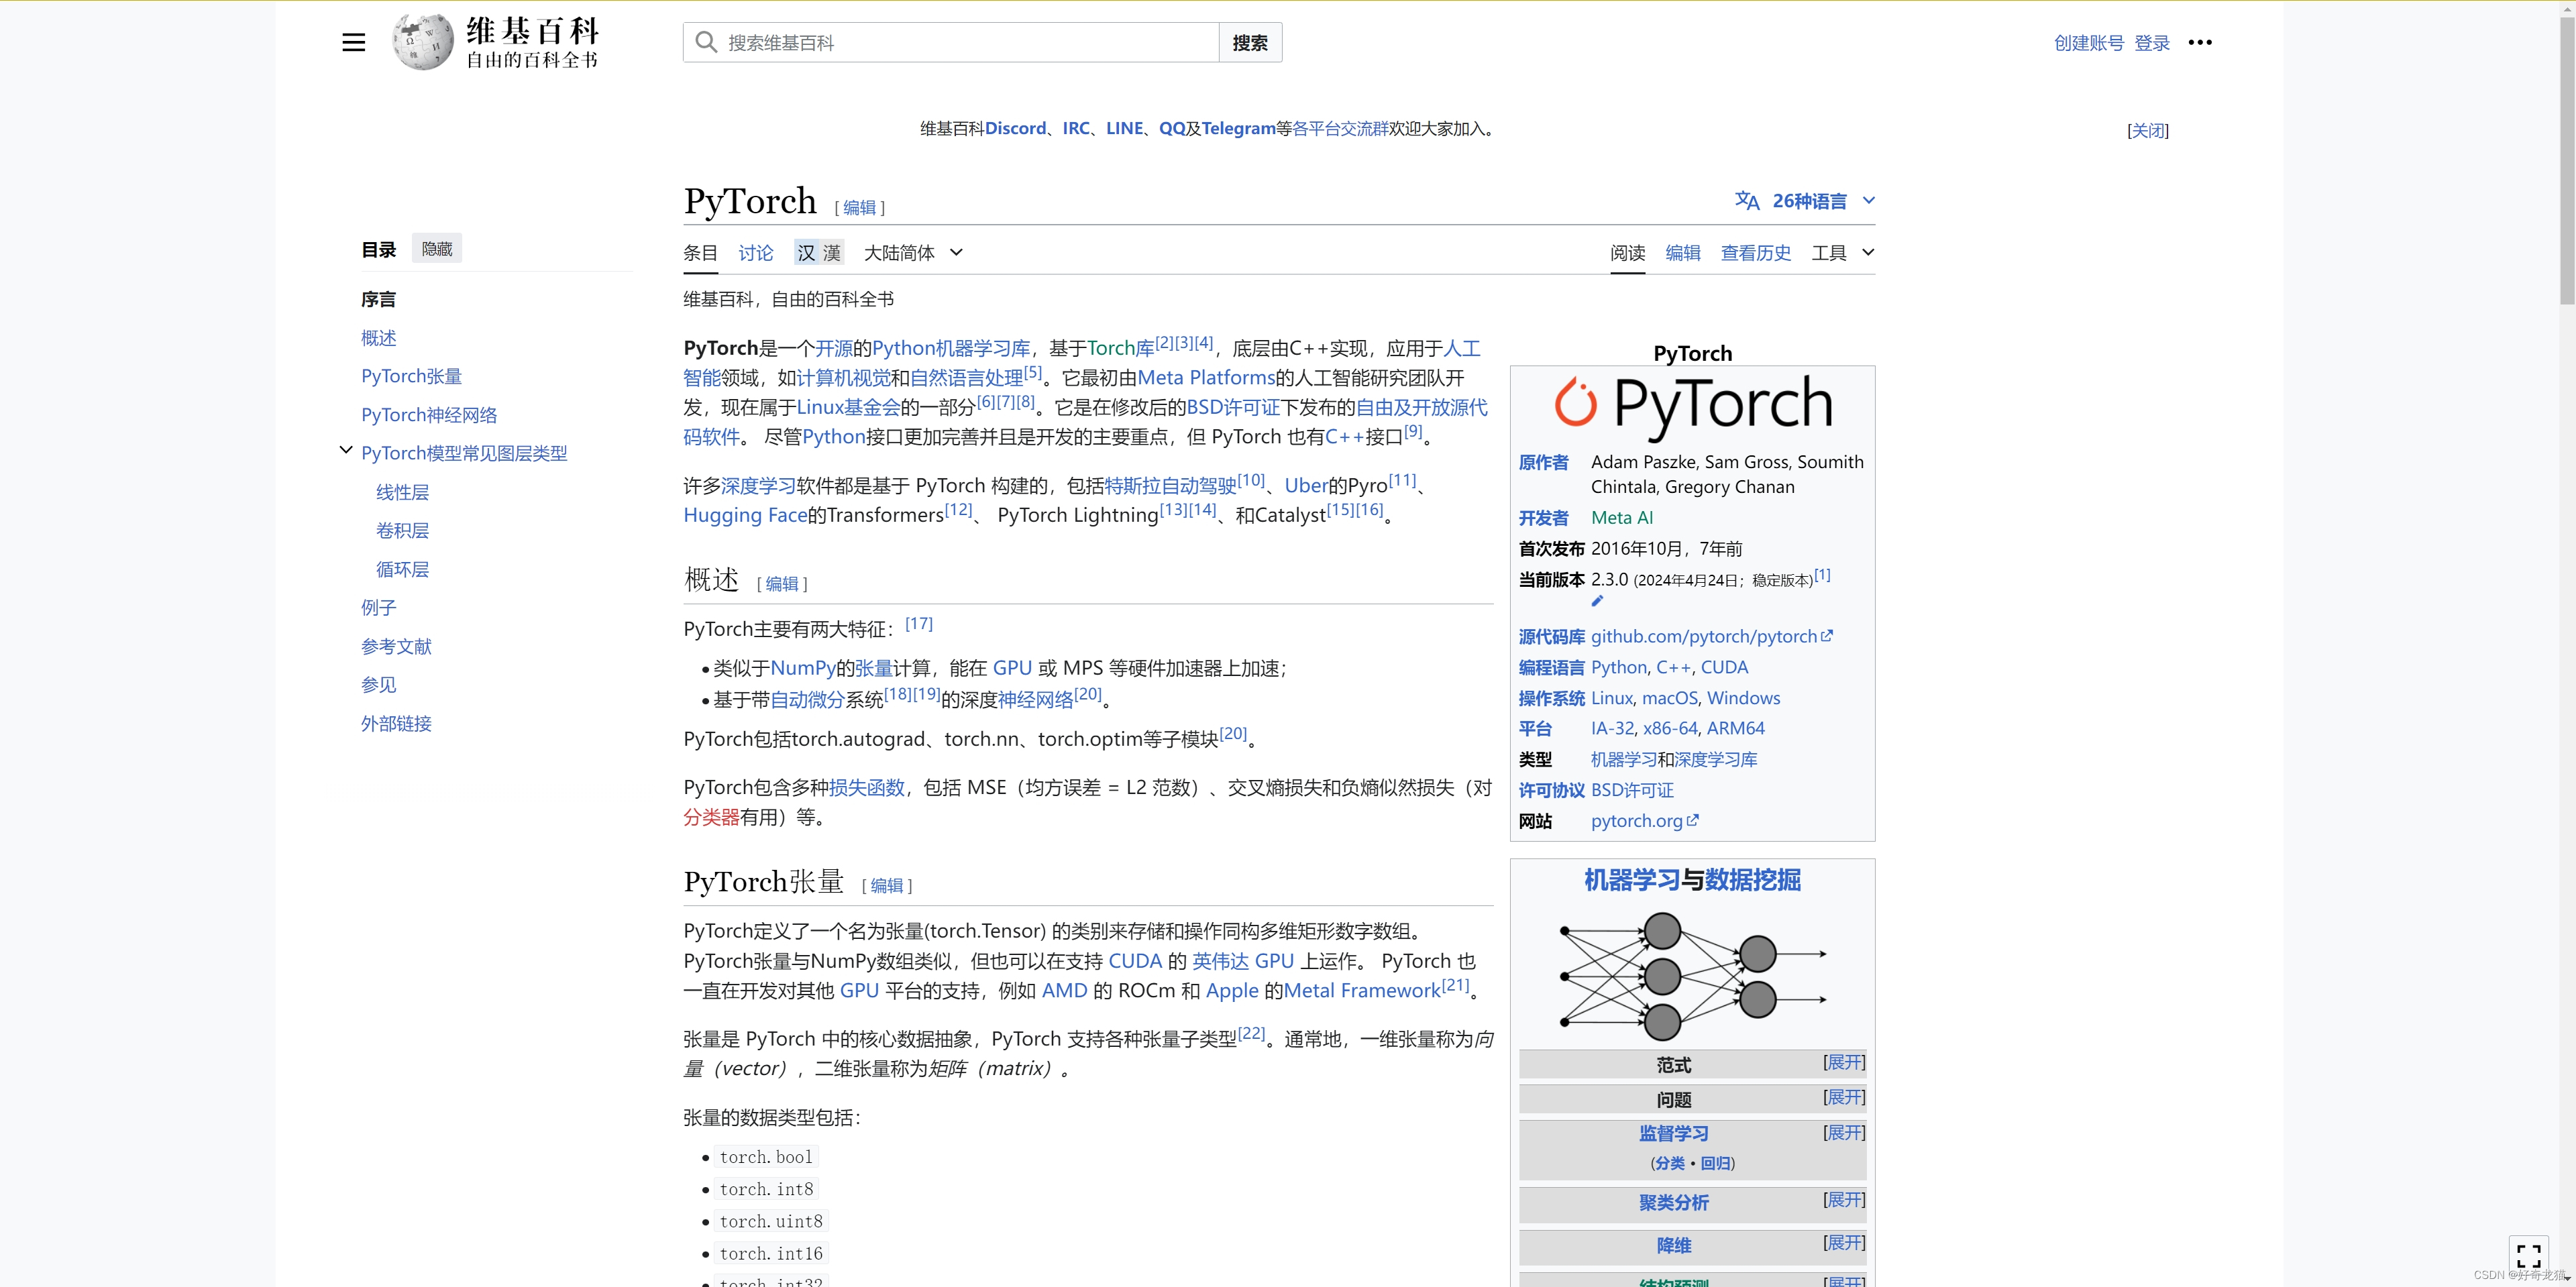Jump to 参考文献 in contents

tap(396, 646)
